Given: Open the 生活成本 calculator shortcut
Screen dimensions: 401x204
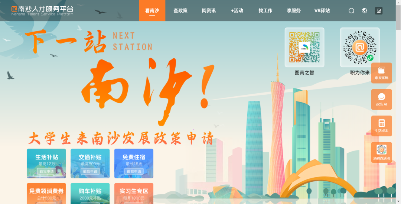Looking at the screenshot, I should click(x=382, y=126).
